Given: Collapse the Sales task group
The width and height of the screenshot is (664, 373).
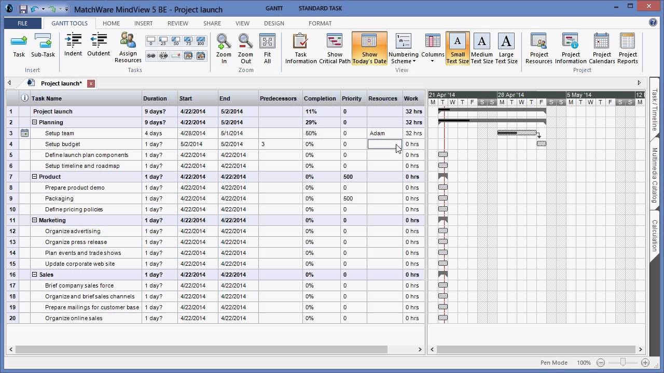Looking at the screenshot, I should click(x=35, y=275).
